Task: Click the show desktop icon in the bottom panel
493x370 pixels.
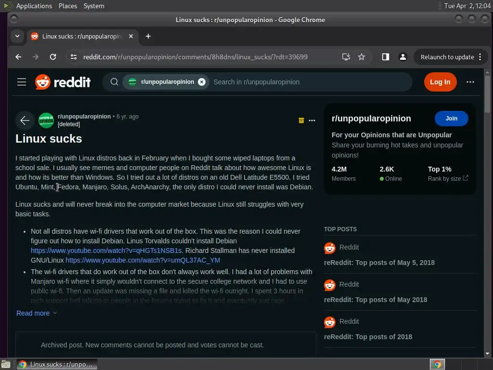Action: coord(6,364)
